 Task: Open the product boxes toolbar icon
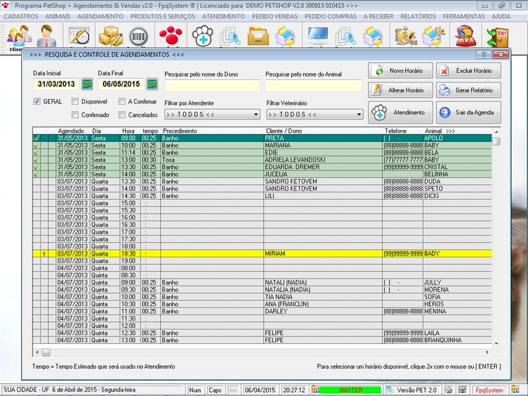111,36
